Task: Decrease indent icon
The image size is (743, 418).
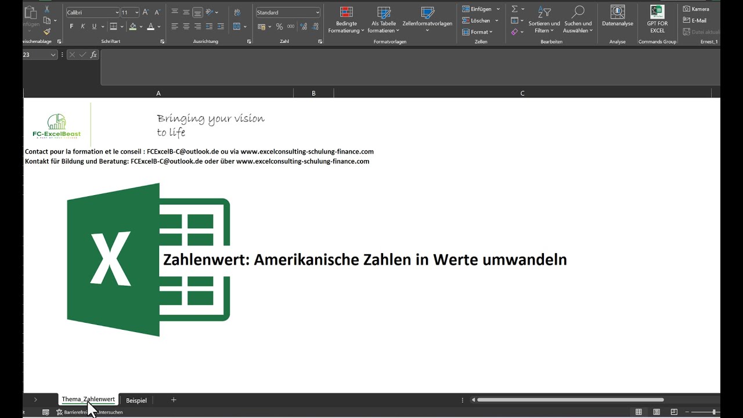Action: (x=210, y=26)
